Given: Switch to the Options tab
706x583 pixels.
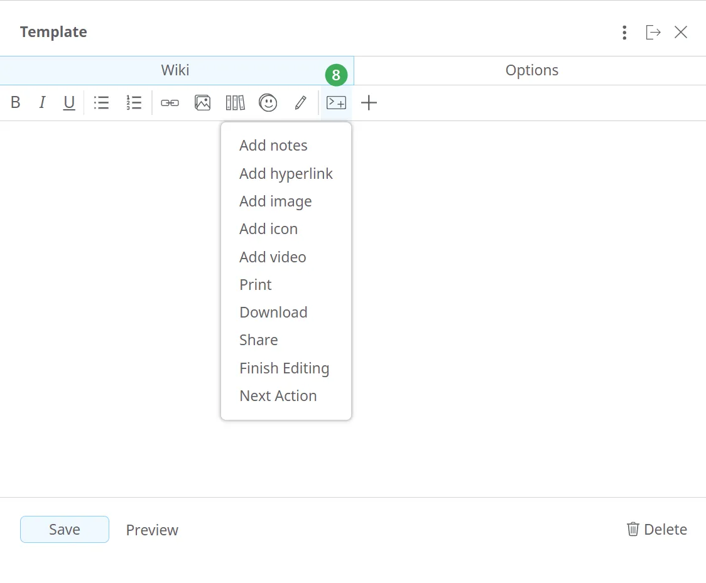Looking at the screenshot, I should [x=531, y=70].
